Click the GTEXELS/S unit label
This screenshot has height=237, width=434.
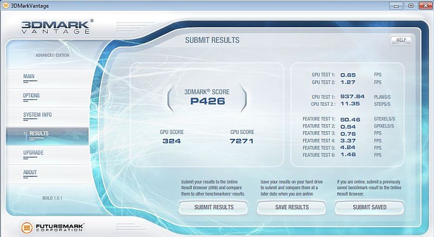[x=385, y=119]
